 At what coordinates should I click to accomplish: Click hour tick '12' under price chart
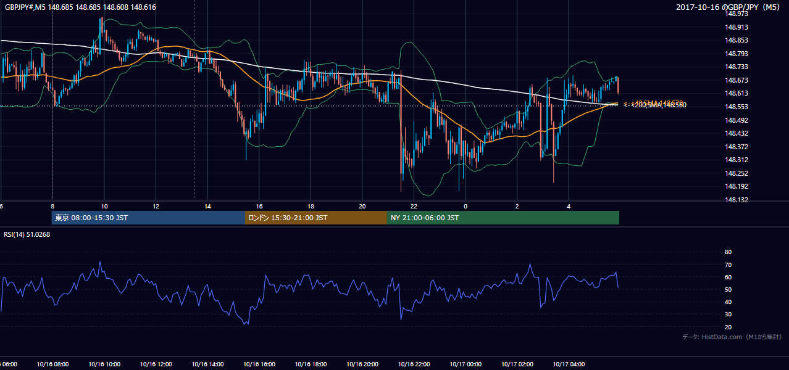point(156,206)
